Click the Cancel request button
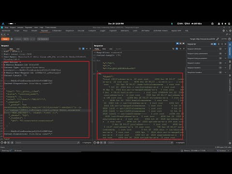 click(18, 39)
